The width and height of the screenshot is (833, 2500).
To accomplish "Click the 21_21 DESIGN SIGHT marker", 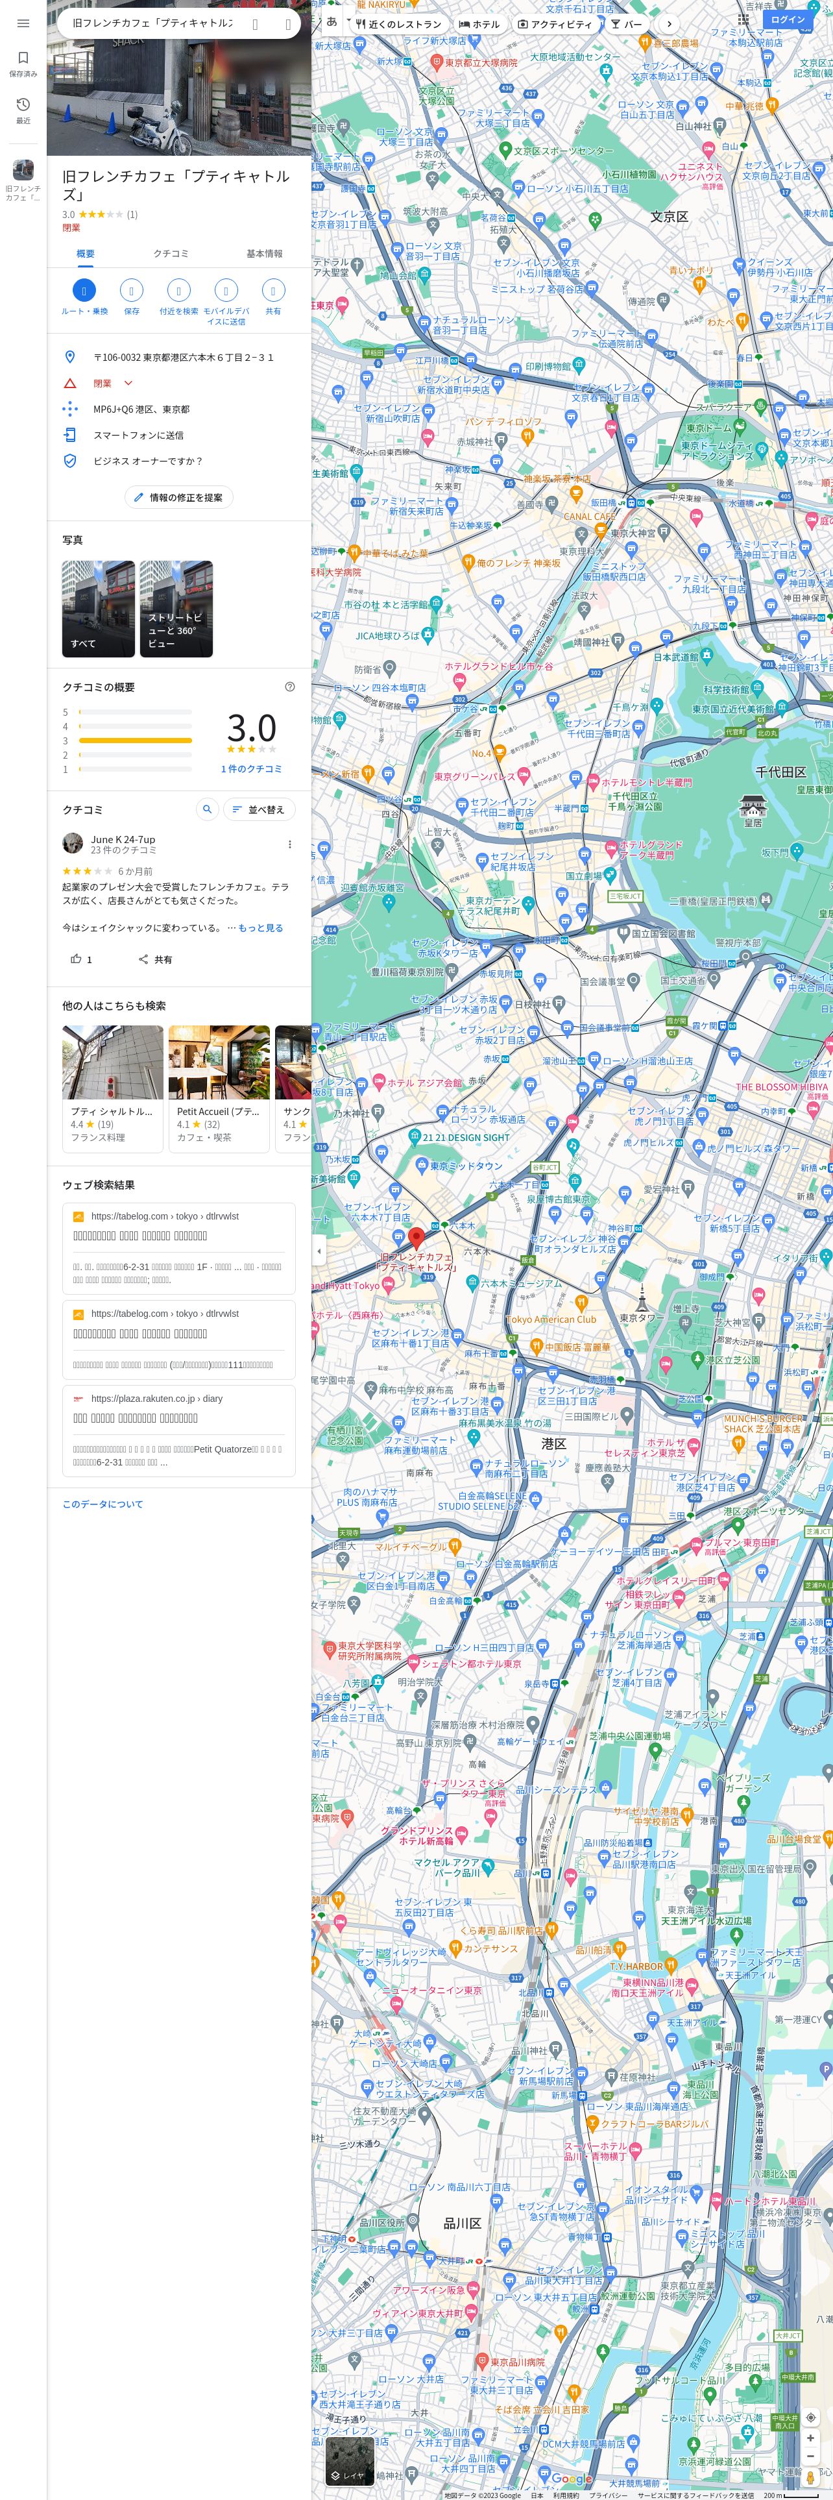I will [413, 1136].
